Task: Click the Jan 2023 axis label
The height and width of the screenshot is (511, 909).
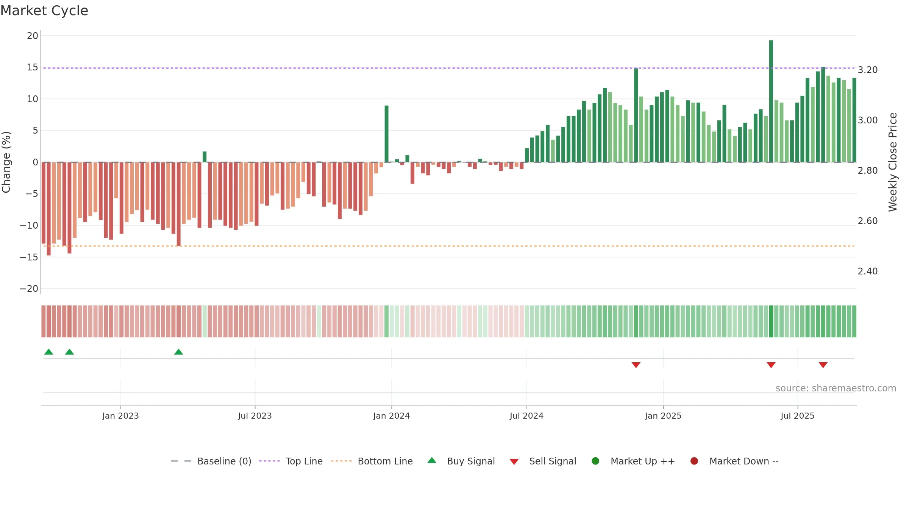Action: coord(120,416)
